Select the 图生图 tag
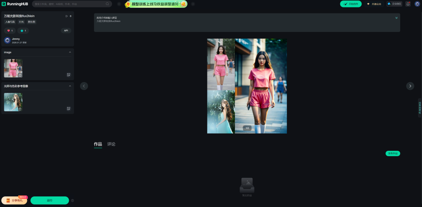This screenshot has width=422, height=207. click(x=32, y=22)
